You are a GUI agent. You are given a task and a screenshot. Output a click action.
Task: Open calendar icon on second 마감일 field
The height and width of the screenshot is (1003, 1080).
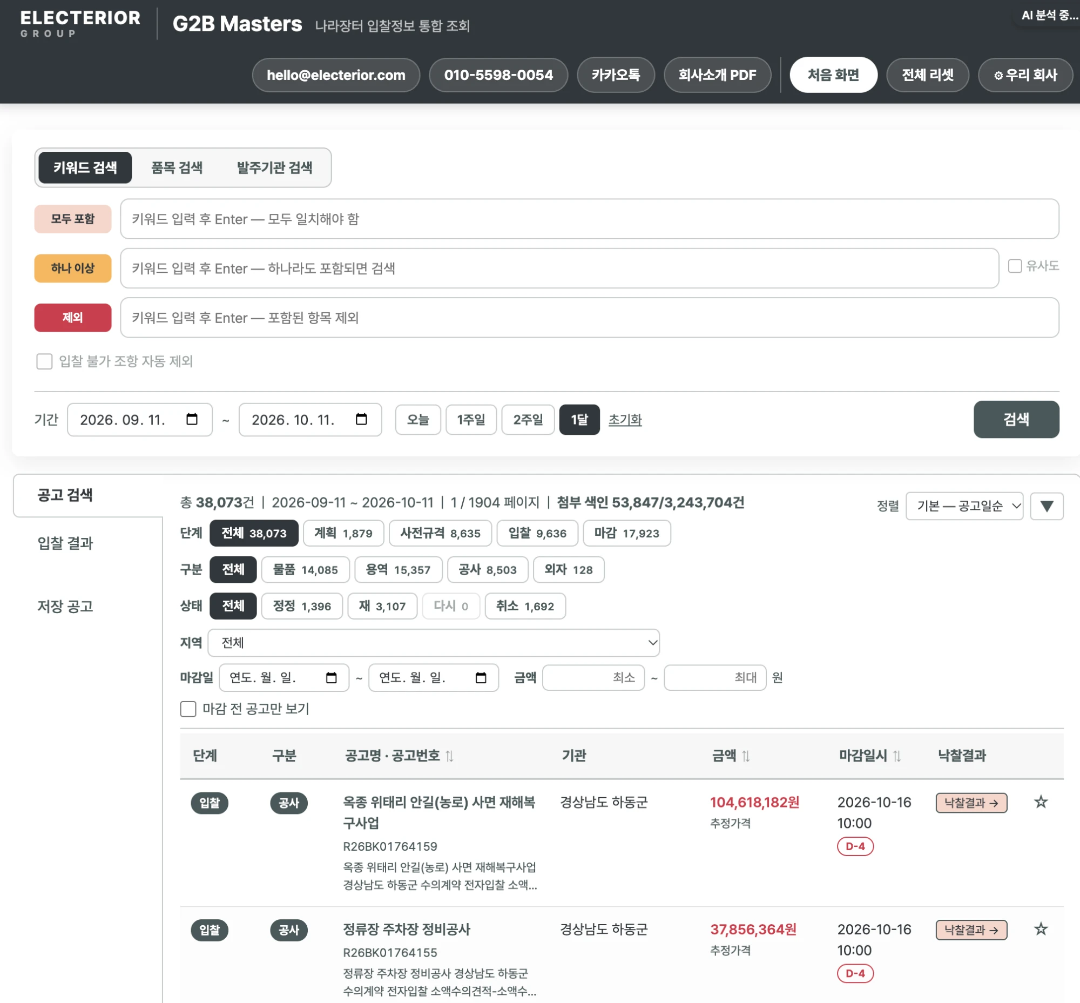point(481,677)
